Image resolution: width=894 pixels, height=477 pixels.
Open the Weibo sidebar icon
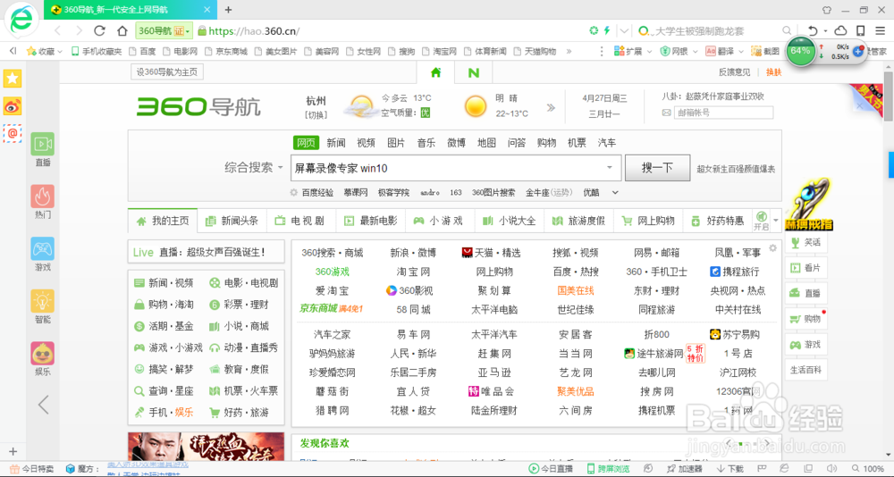pos(12,106)
